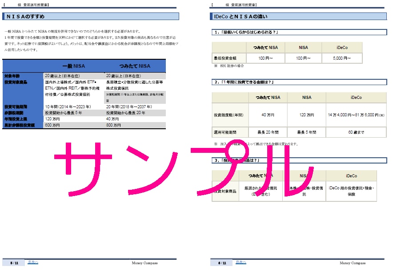Screen dimensions: 393x270
Task: Click the '最長5年間' cell
Action: coord(306,132)
